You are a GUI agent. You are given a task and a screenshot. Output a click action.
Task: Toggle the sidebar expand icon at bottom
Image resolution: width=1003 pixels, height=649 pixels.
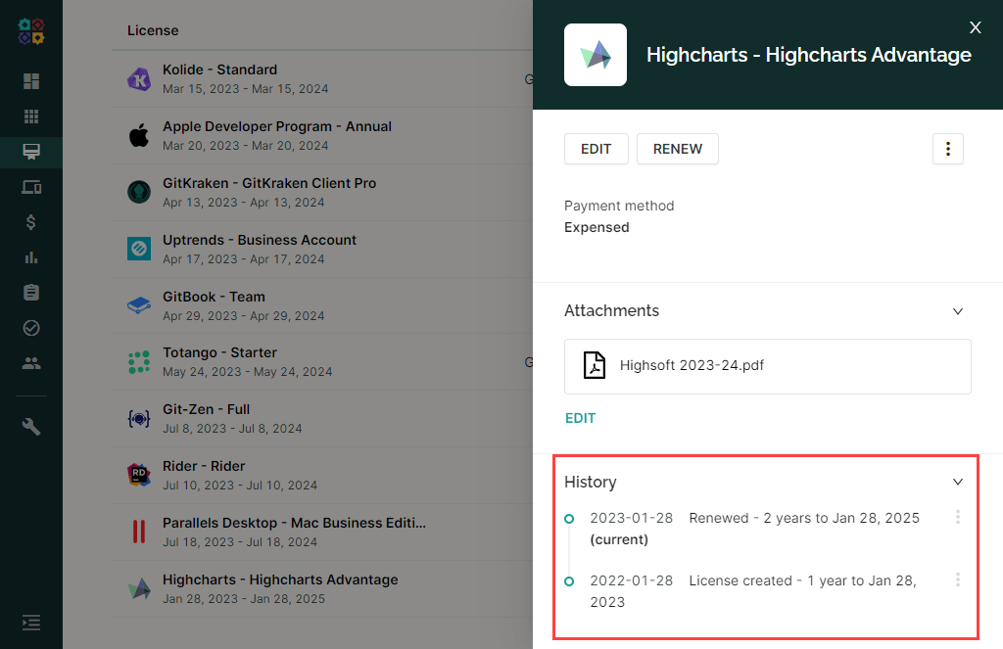tap(31, 623)
